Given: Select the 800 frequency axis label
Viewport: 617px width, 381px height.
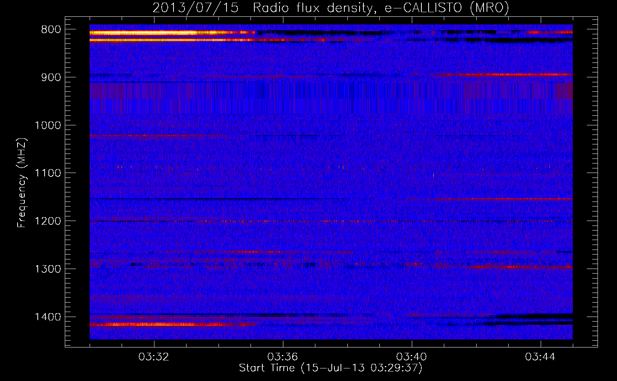Looking at the screenshot, I should [51, 30].
